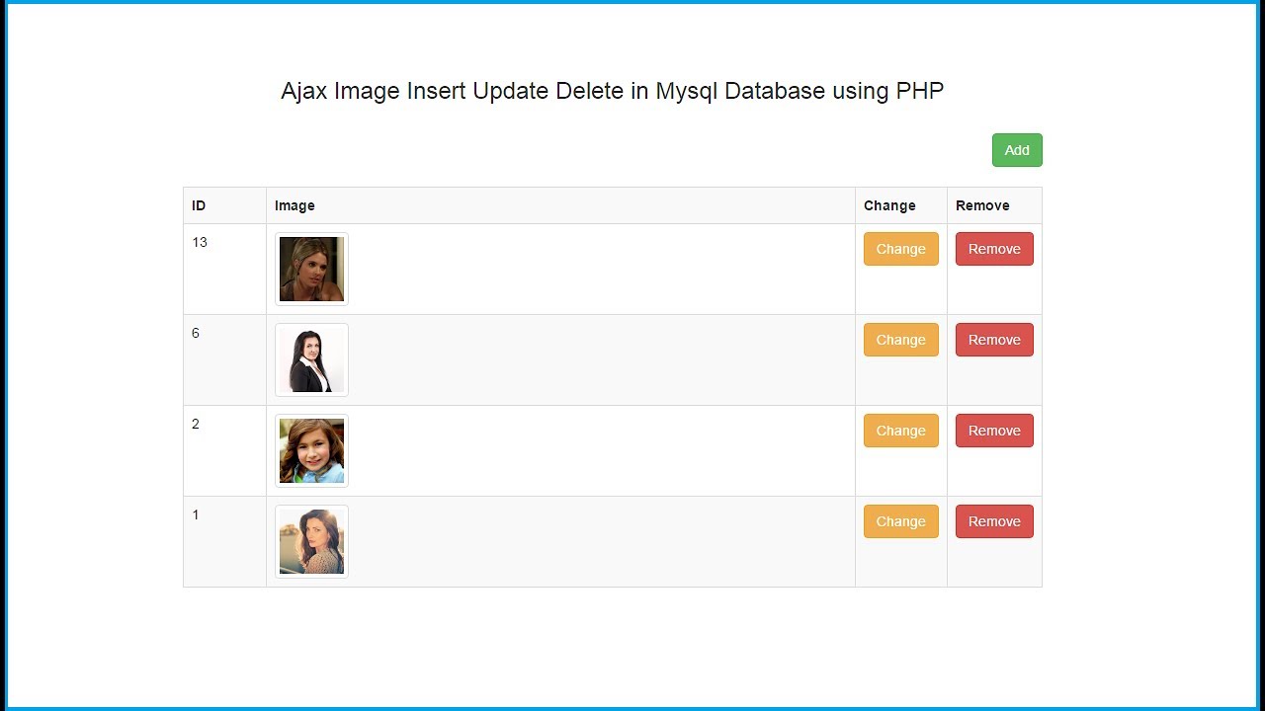Delete row ID 2 using Remove

tap(994, 431)
